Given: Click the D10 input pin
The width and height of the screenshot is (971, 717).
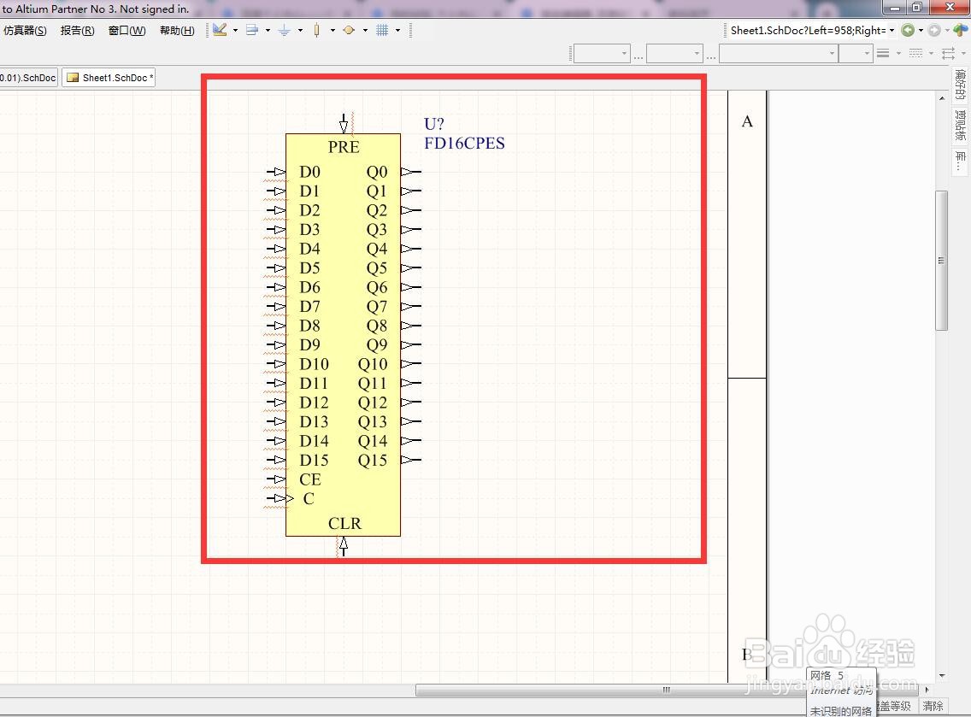Looking at the screenshot, I should click(x=276, y=363).
